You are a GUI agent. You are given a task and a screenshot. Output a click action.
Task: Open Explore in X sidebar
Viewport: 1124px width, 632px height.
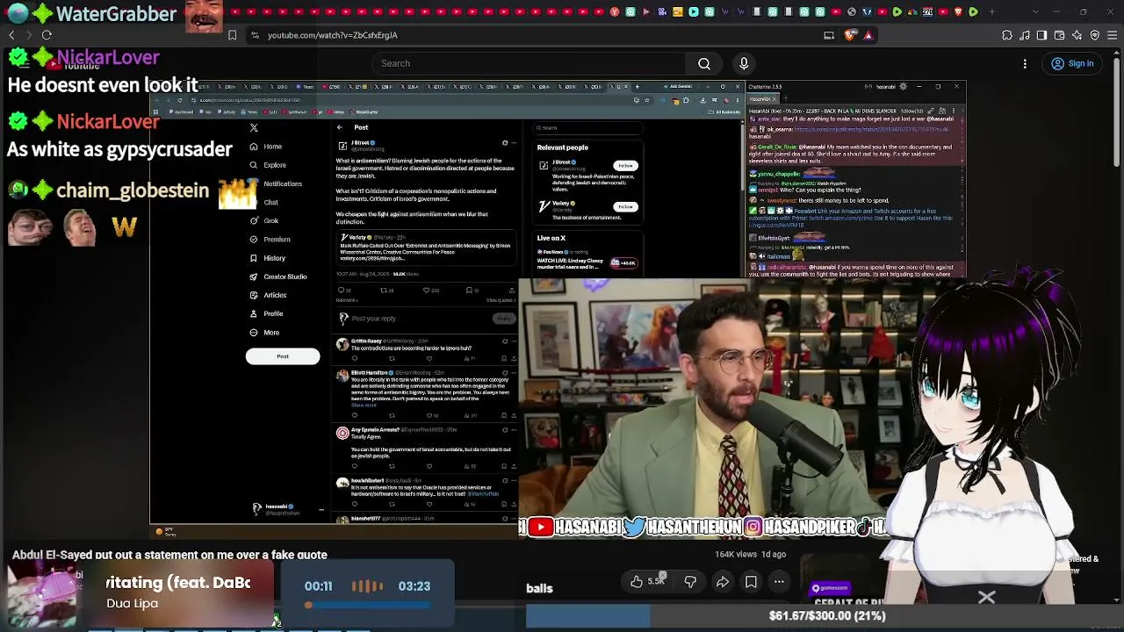coord(268,165)
